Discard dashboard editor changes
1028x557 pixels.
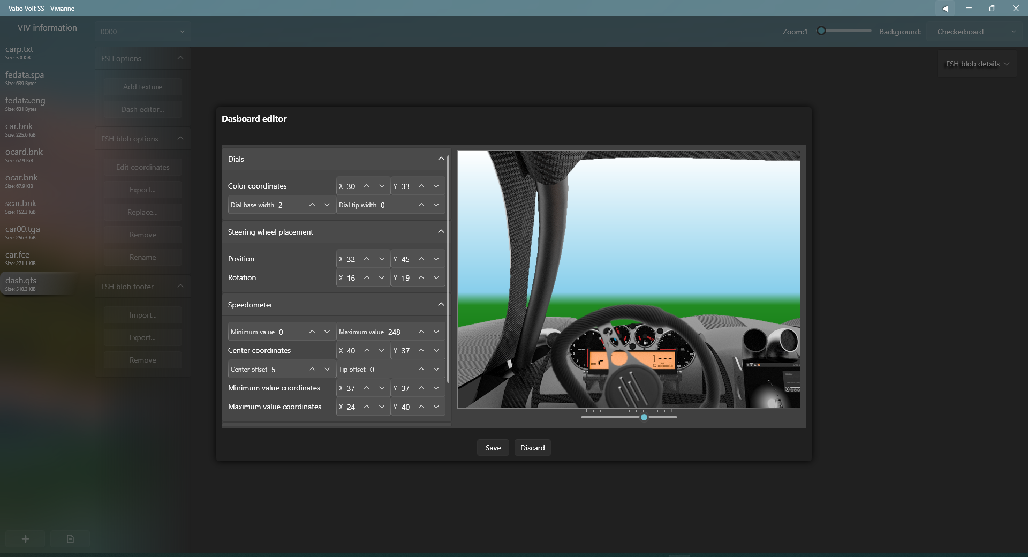point(532,448)
